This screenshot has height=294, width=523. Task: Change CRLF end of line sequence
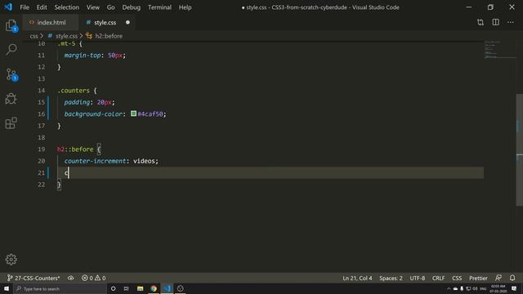coord(438,278)
